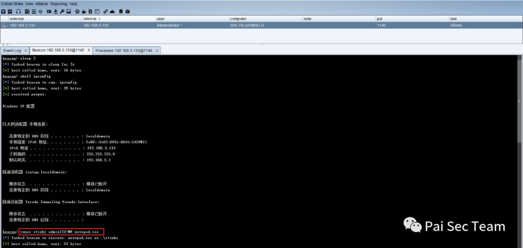This screenshot has width=523, height=248.
Task: Switch to Session Table view icon
Action: pos(34,12)
